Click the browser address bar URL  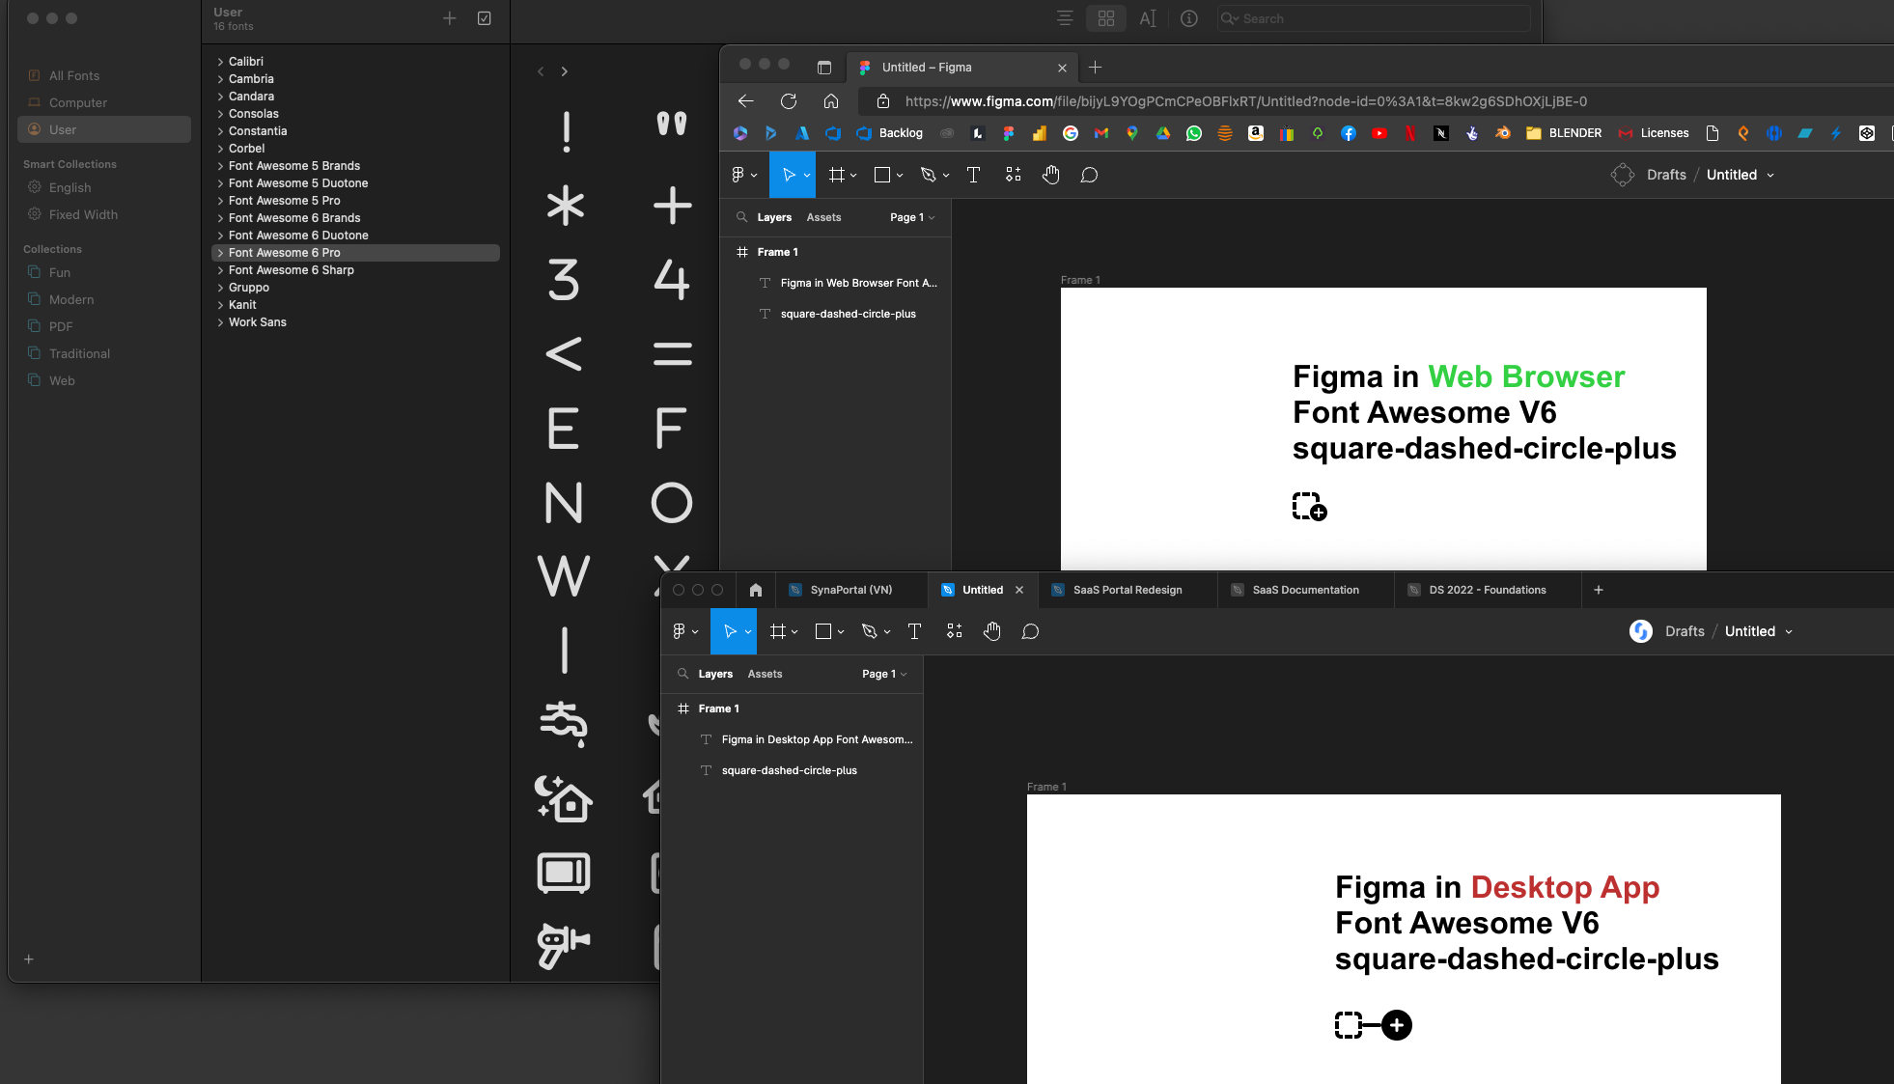tap(1245, 101)
